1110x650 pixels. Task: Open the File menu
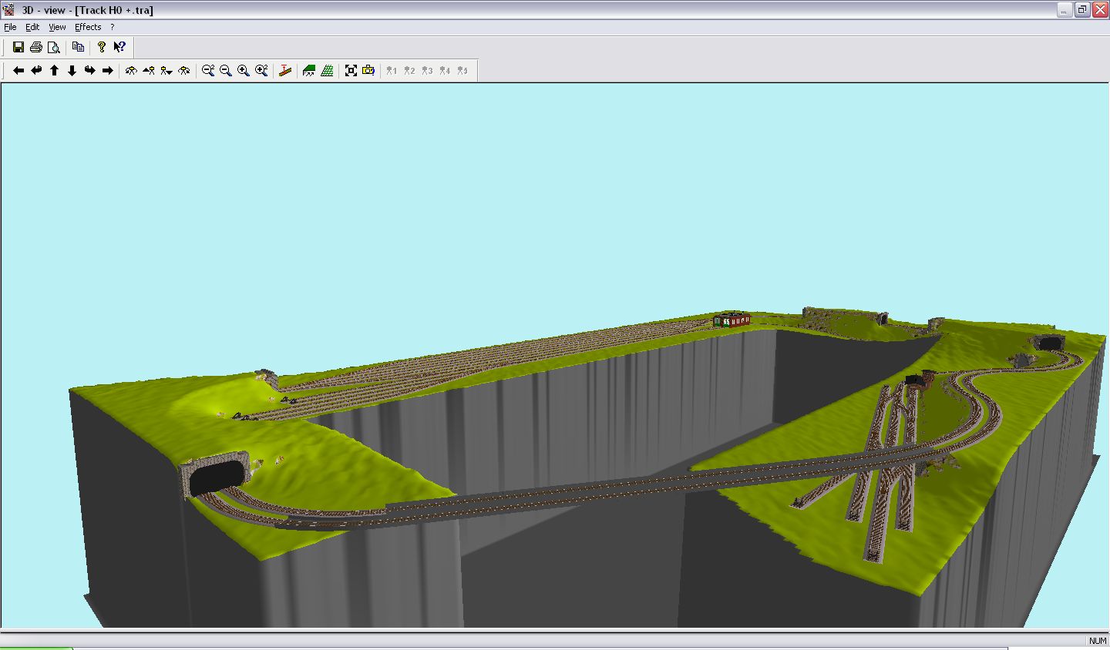point(10,27)
